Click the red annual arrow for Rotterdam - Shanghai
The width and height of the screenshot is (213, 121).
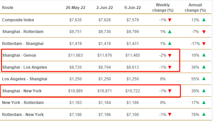pyautogui.click(x=204, y=44)
